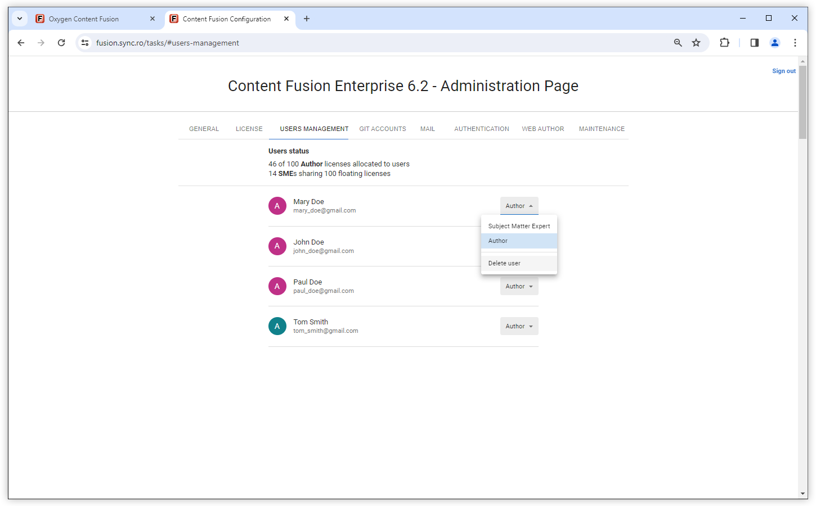816x506 pixels.
Task: Click the browser forward arrow
Action: [x=41, y=43]
